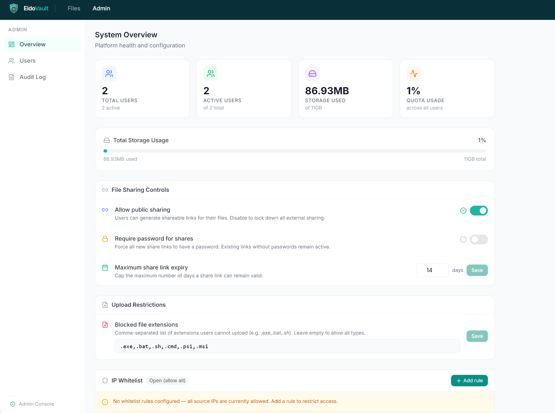Viewport: 555px width, 413px height.
Task: Go to the Users sidebar item
Action: (42, 61)
